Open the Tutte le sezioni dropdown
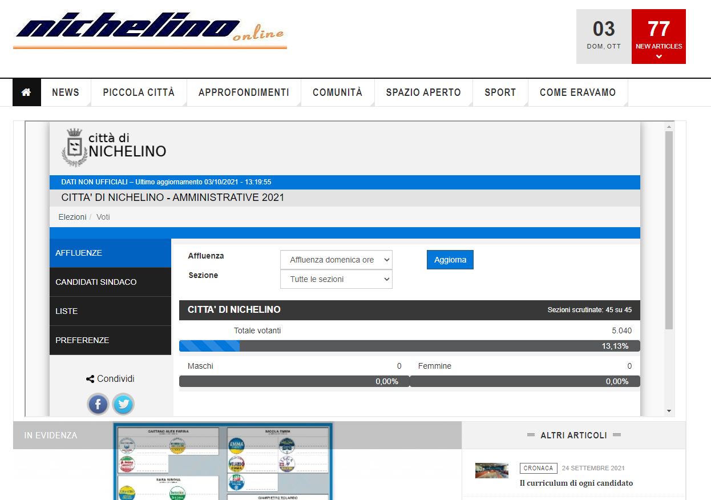The width and height of the screenshot is (711, 500). [x=336, y=279]
